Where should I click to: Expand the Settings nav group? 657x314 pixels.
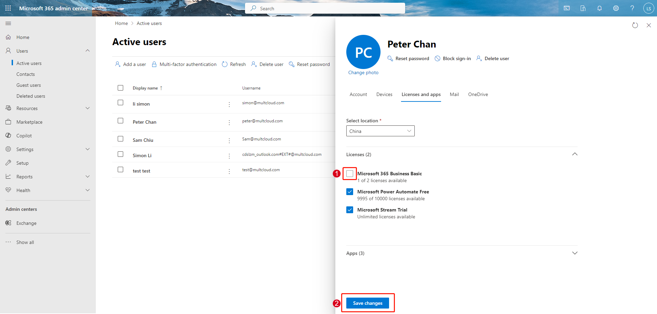(88, 149)
